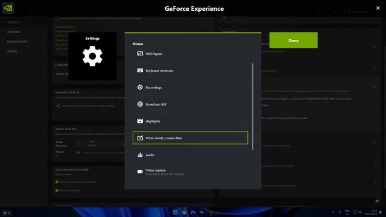Image resolution: width=386 pixels, height=217 pixels.
Task: Select GAMES & APPS tab in background
Action: [17, 42]
